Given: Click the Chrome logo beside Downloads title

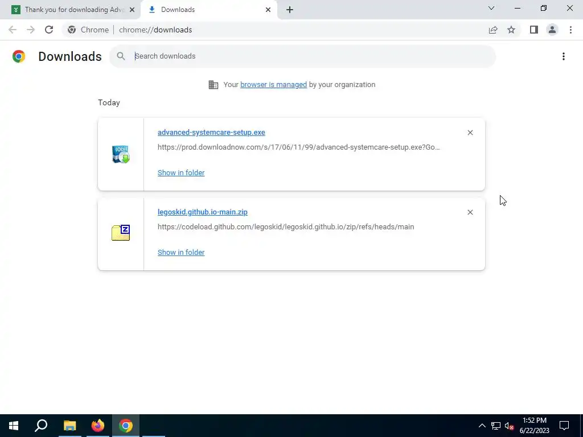Looking at the screenshot, I should [19, 56].
